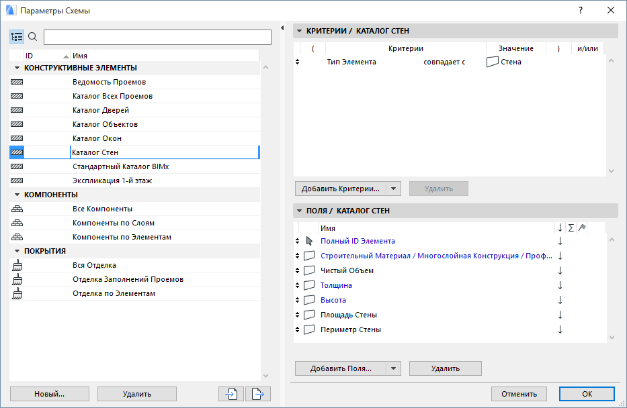627x408 pixels.
Task: Select the Каталог Дверей scheme
Action: coord(135,110)
